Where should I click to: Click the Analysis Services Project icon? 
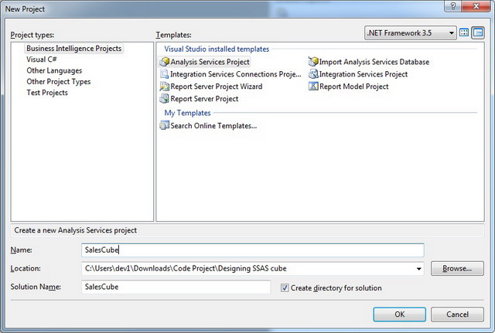[x=165, y=62]
